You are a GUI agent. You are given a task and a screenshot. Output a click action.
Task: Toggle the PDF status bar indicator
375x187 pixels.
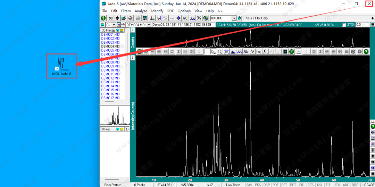[276, 185]
